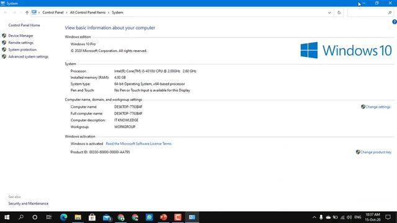This screenshot has height=223, width=397.
Task: Expand the address bar history dropdown
Action: pyautogui.click(x=329, y=12)
